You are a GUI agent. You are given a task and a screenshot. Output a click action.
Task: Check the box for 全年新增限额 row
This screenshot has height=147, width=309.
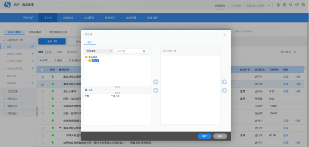(42, 121)
